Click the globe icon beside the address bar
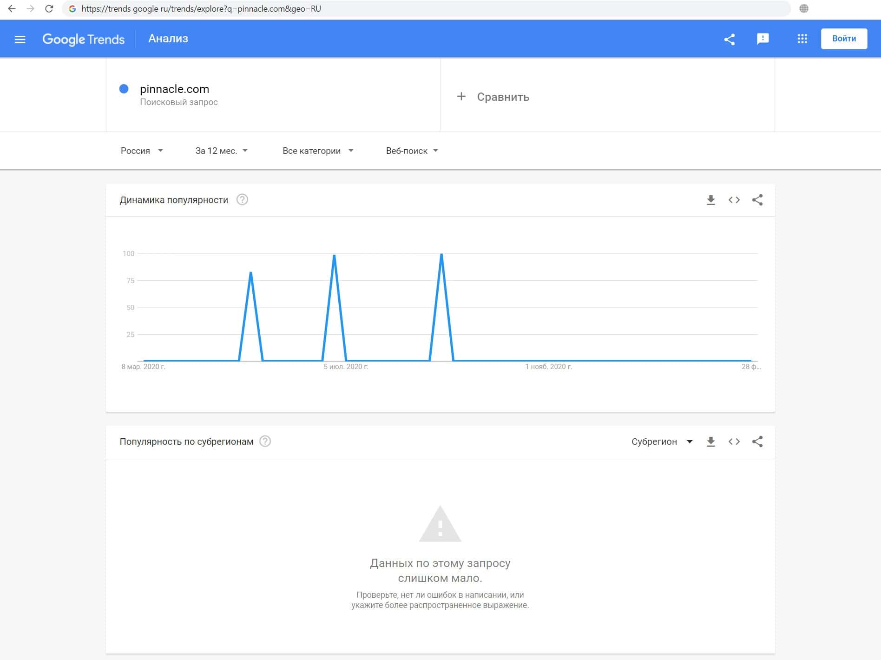 pyautogui.click(x=804, y=8)
